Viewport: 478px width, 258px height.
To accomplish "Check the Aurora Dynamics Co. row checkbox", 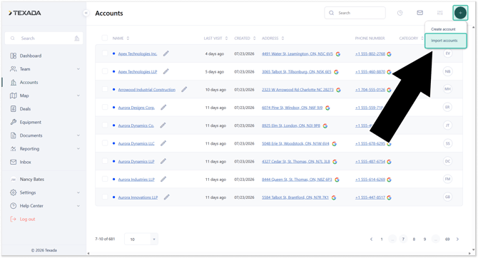I will [x=105, y=125].
